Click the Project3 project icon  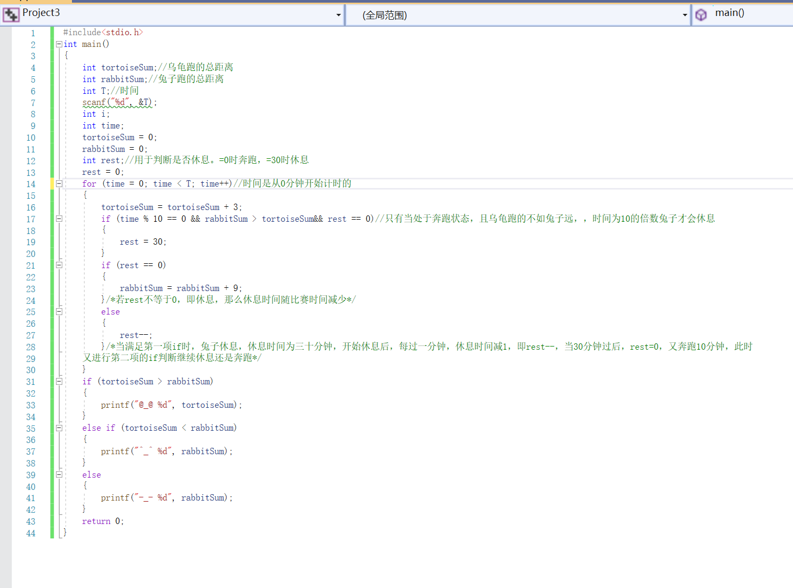click(11, 14)
